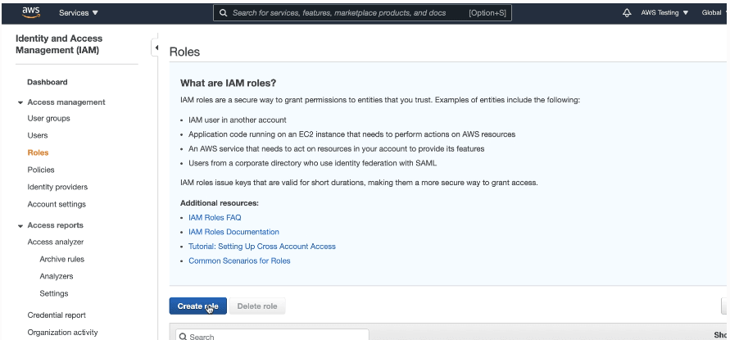Image resolution: width=730 pixels, height=340 pixels.
Task: Focus the roles list search box
Action: tap(274, 335)
